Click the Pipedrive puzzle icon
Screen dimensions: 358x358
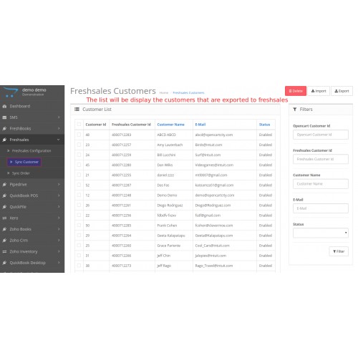4,185
